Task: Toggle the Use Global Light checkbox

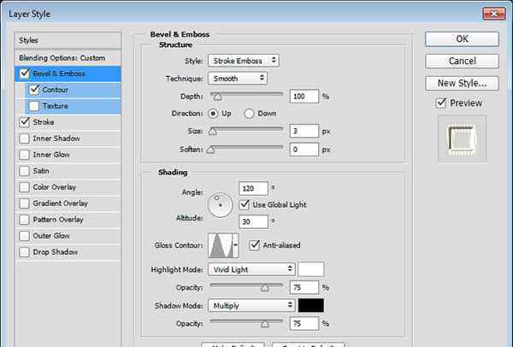Action: [245, 204]
